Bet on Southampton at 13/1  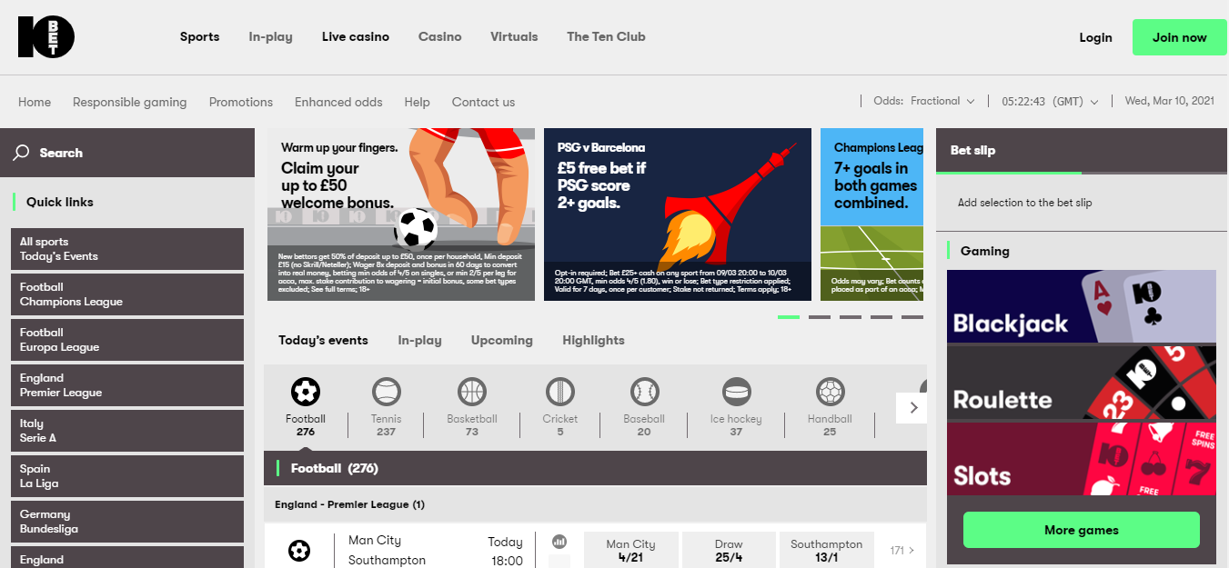tap(826, 550)
